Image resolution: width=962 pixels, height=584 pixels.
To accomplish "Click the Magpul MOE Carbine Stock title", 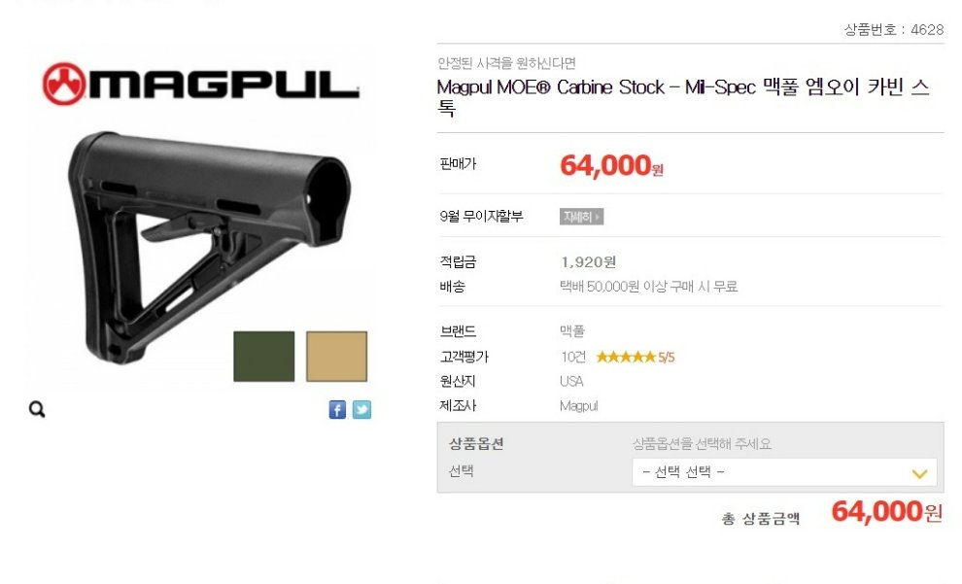I will [x=683, y=97].
